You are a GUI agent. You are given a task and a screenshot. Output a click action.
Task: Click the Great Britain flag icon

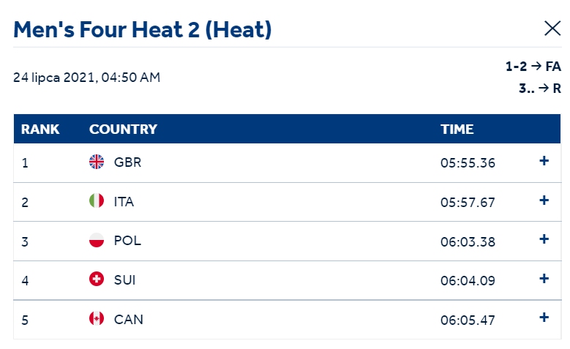click(97, 162)
